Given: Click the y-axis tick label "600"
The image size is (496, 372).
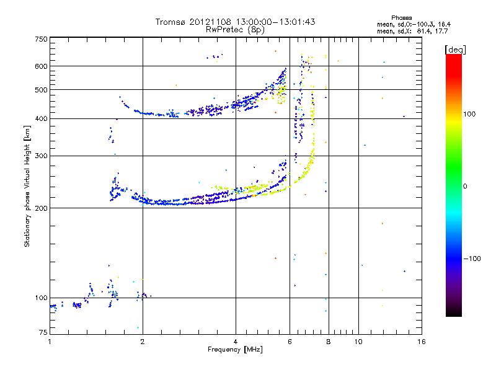Looking at the screenshot, I should (41, 66).
